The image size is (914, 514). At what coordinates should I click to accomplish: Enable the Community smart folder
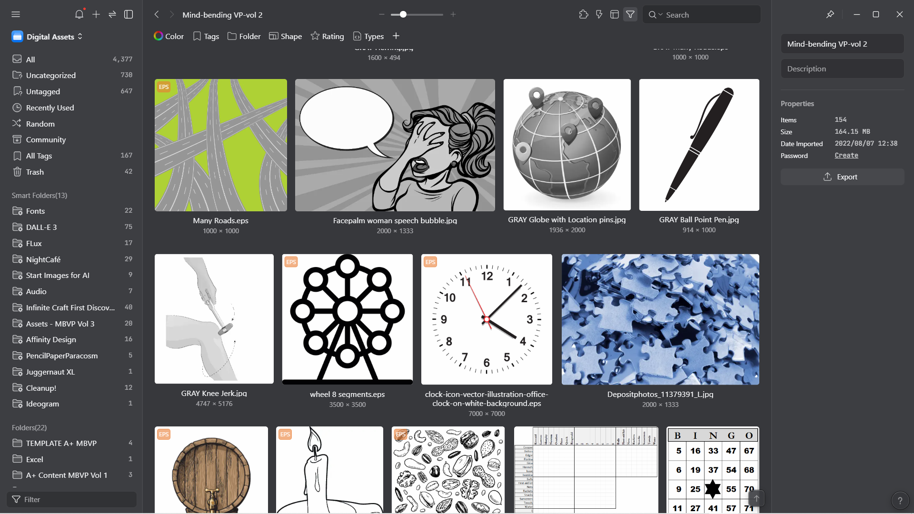46,138
